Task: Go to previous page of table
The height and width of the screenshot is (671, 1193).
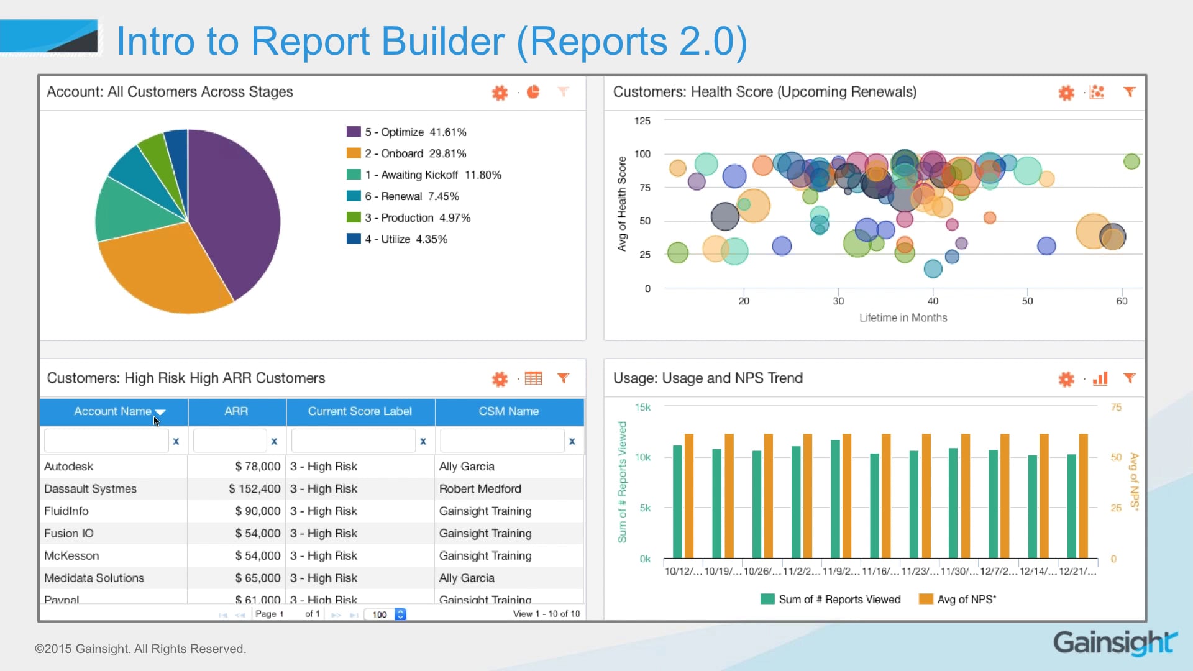Action: pyautogui.click(x=240, y=614)
